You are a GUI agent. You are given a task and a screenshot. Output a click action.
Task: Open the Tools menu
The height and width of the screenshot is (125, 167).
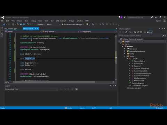pos(46,21)
